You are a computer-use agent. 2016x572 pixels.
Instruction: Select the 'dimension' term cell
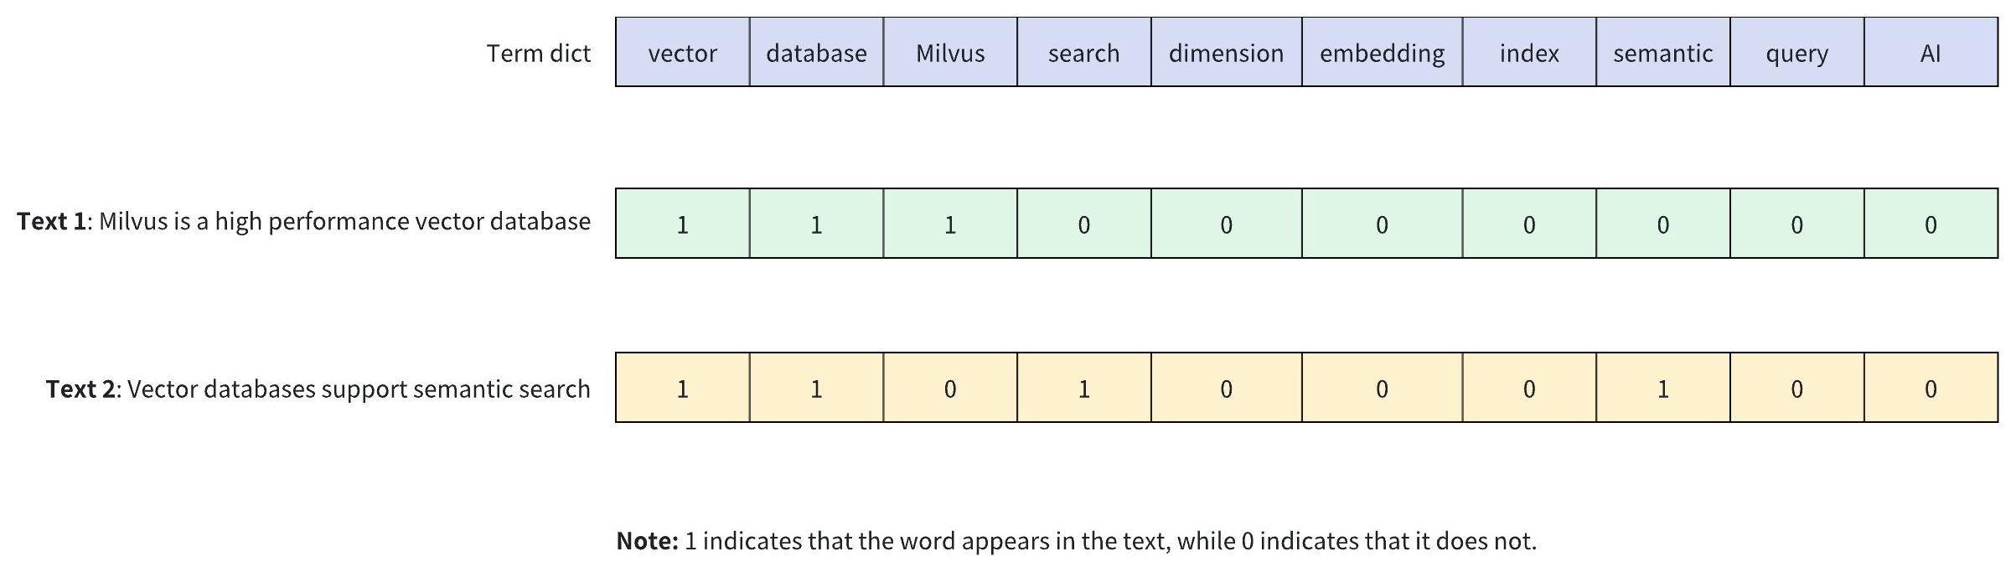(x=1226, y=53)
